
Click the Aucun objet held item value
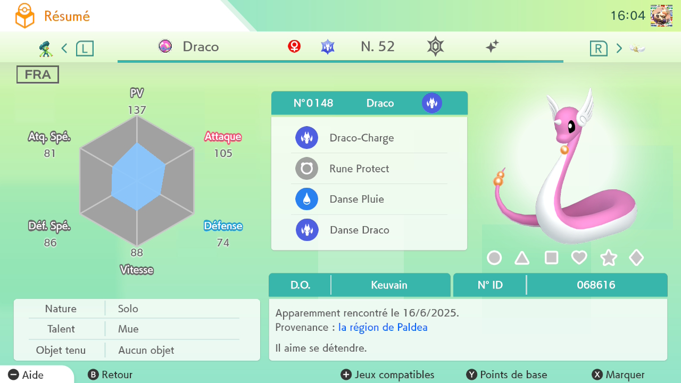pos(146,350)
